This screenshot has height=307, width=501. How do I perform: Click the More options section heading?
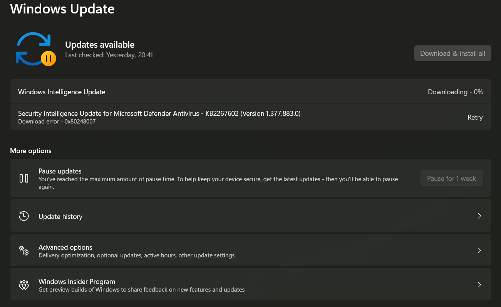click(31, 151)
